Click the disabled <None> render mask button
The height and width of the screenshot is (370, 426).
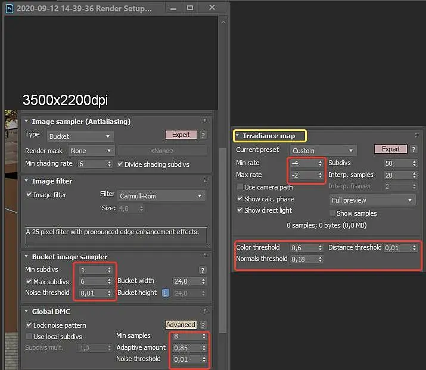[163, 151]
